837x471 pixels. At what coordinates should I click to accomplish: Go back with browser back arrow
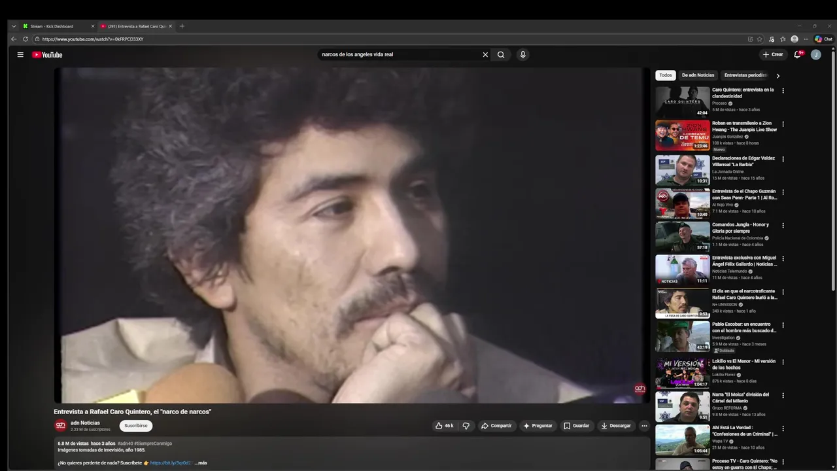(x=14, y=39)
